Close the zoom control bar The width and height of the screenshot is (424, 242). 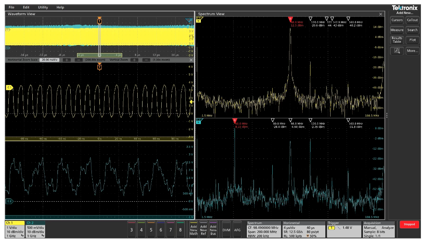click(x=191, y=60)
